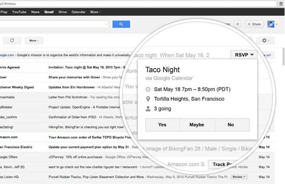Click the browser address bar
Viewport: 285px width, 184px height.
point(138,4)
